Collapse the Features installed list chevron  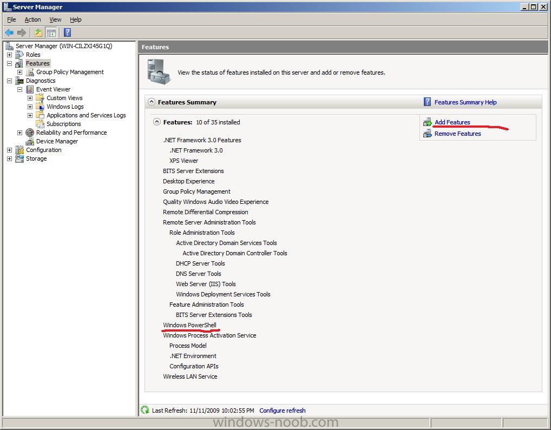pos(157,122)
